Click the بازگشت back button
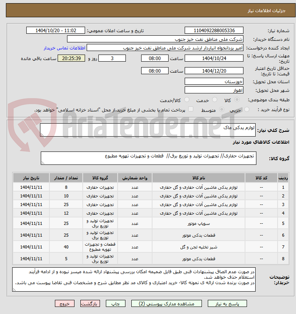296x314 pixels. pyautogui.click(x=90, y=303)
